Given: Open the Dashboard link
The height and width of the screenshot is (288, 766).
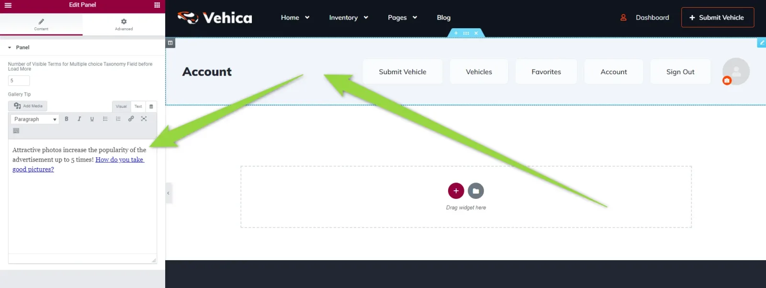Looking at the screenshot, I should click(652, 18).
